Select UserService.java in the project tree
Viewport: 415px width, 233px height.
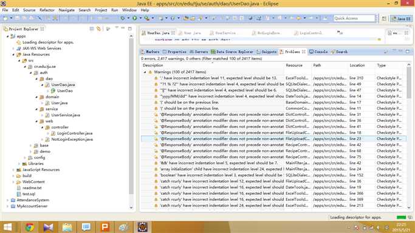pyautogui.click(x=66, y=115)
